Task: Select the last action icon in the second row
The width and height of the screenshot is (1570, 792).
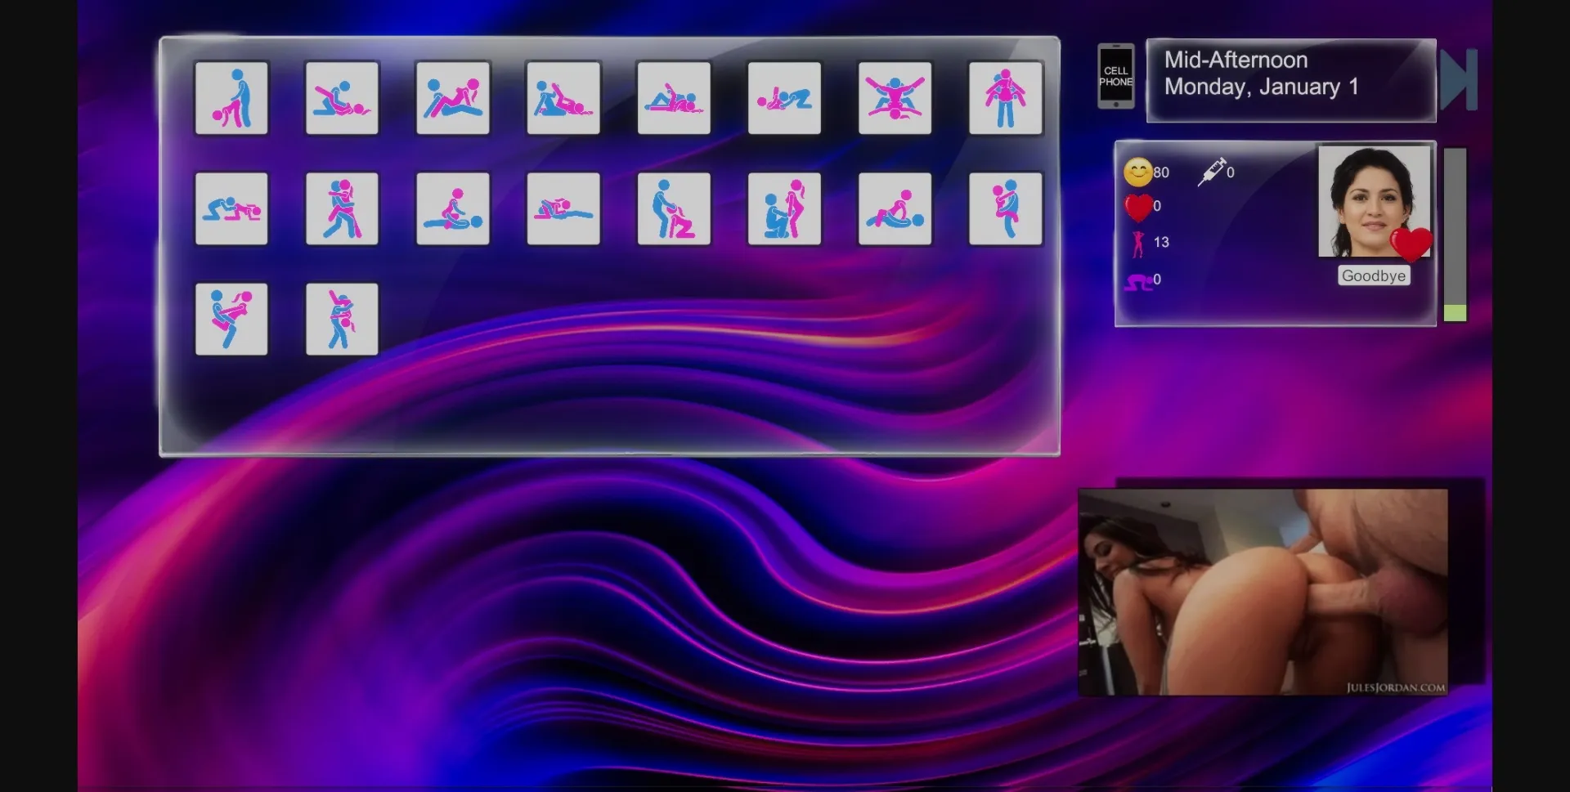Action: point(1005,208)
